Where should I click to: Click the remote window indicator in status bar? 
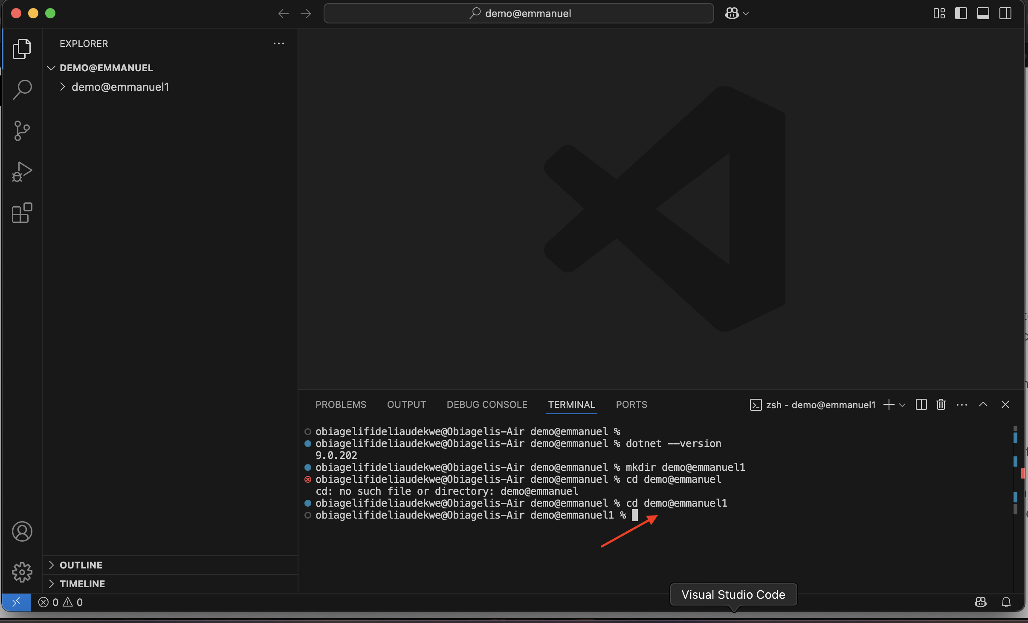point(16,602)
